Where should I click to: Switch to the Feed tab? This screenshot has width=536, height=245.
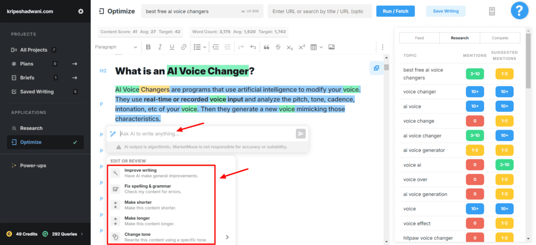pyautogui.click(x=419, y=38)
